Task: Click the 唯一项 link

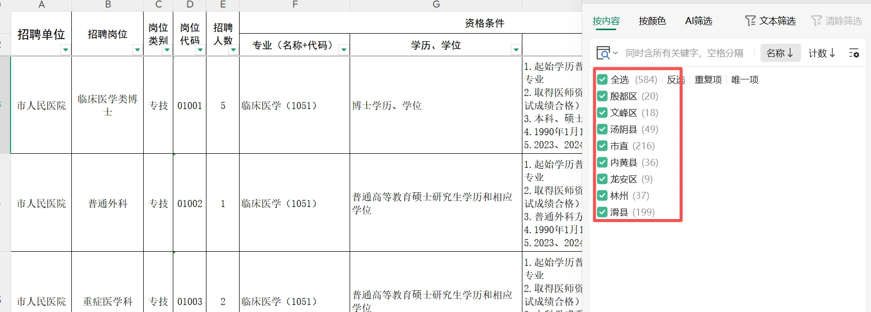Action: 745,79
